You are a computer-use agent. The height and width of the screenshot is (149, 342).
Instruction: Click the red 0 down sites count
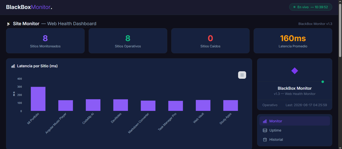[x=210, y=38]
